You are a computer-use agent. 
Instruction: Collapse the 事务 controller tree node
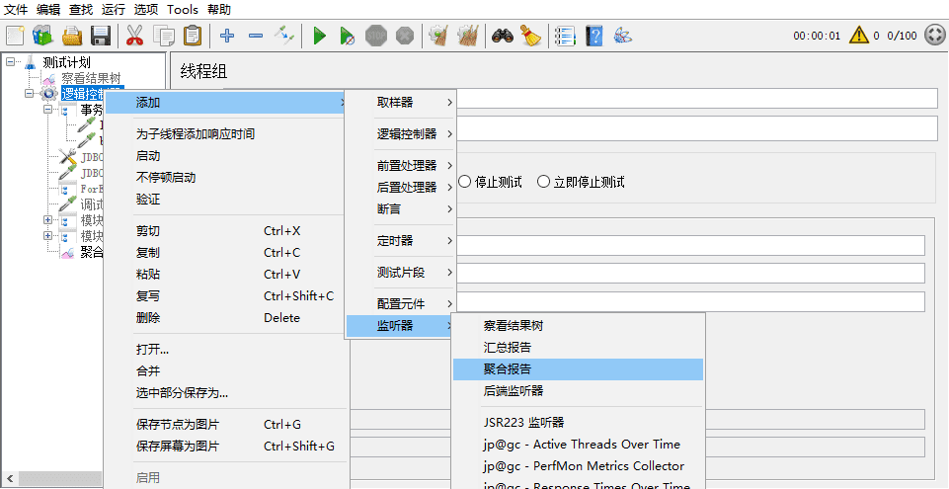47,110
